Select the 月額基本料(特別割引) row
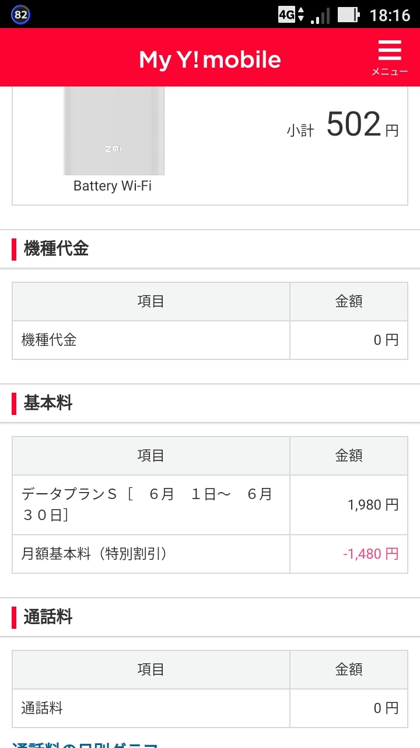 tap(150, 554)
